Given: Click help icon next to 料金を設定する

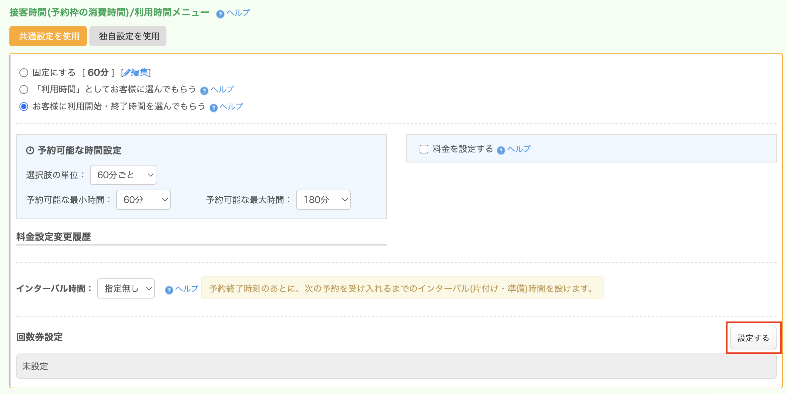Looking at the screenshot, I should [x=501, y=150].
